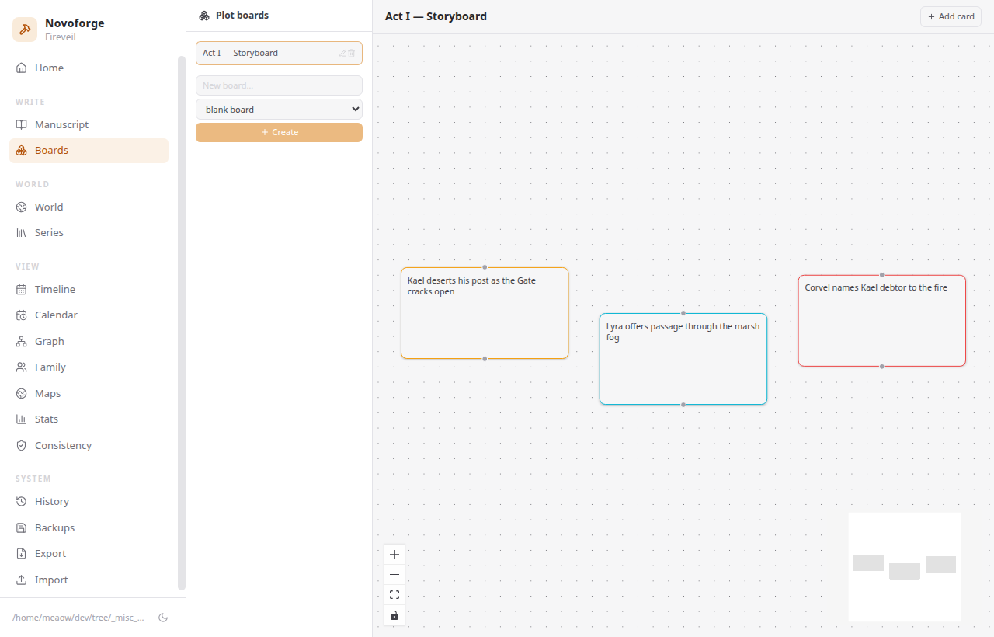Click the Fireveil project name
The height and width of the screenshot is (637, 994).
pos(61,37)
